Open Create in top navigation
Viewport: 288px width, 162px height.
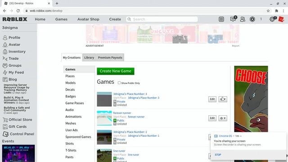click(115, 19)
